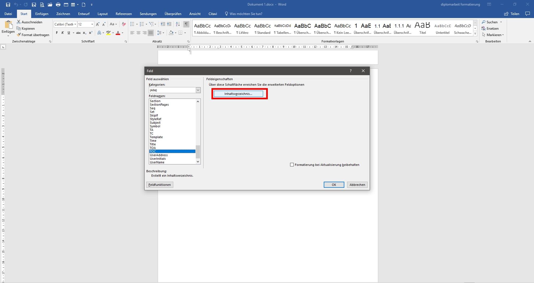The height and width of the screenshot is (283, 534).
Task: Open the font color picker arrow
Action: 123,33
